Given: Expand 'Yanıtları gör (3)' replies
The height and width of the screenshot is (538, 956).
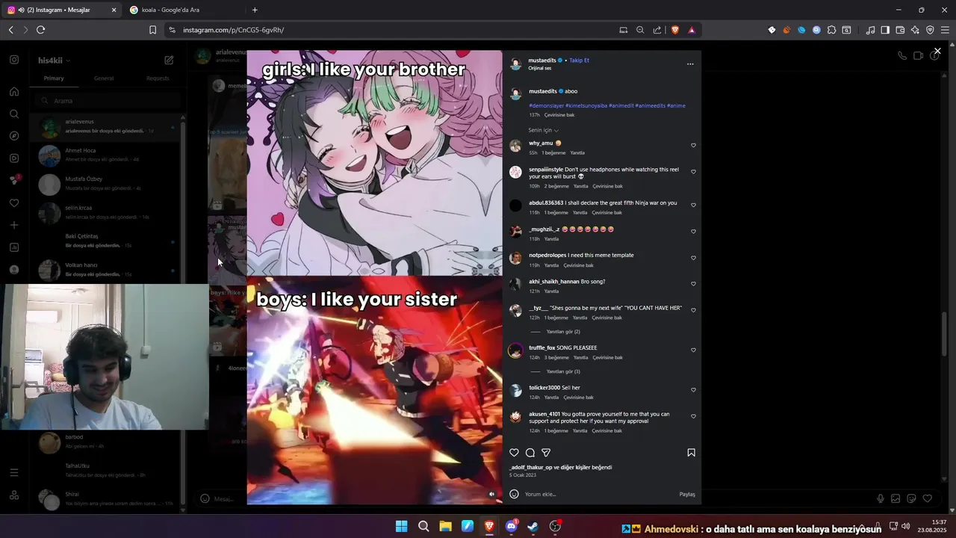Looking at the screenshot, I should (x=563, y=371).
